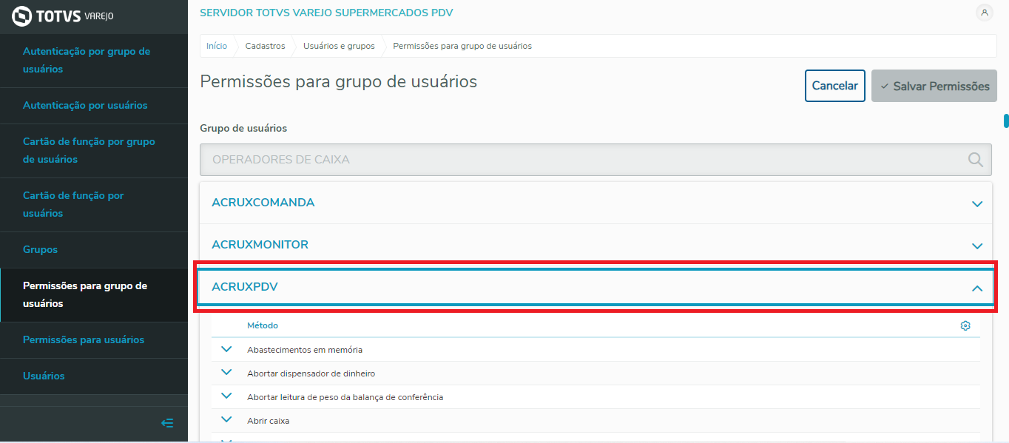
Task: Open the Método column settings gear
Action: [965, 325]
